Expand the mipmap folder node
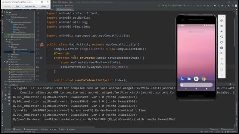Image resolution: width=239 pixels, height=134 pixels. click(x=9, y=54)
